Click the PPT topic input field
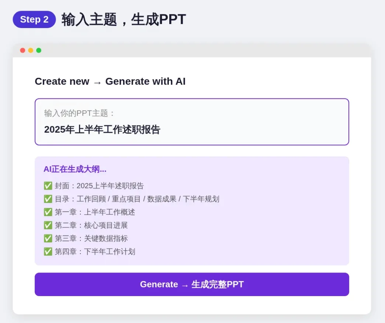This screenshot has width=385, height=323. [x=192, y=122]
